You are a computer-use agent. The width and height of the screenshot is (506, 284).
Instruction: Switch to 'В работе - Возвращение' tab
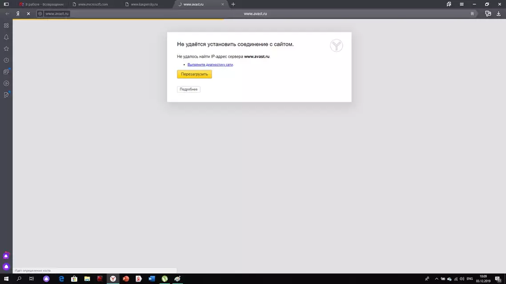[42, 4]
